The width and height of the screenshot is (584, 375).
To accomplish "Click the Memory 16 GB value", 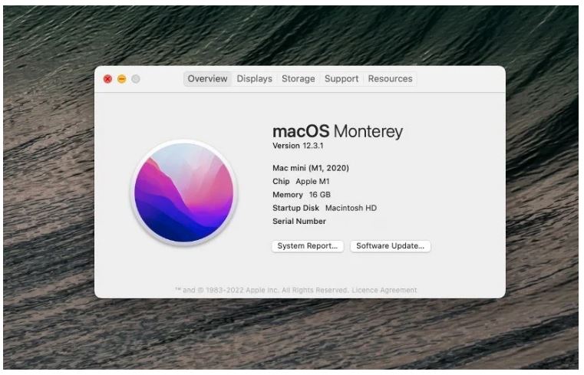I will 319,195.
